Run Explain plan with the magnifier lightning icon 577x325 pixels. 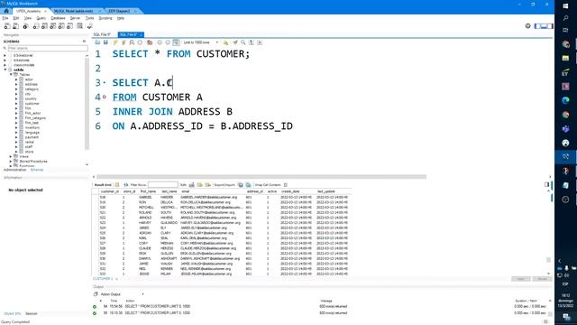click(x=132, y=42)
